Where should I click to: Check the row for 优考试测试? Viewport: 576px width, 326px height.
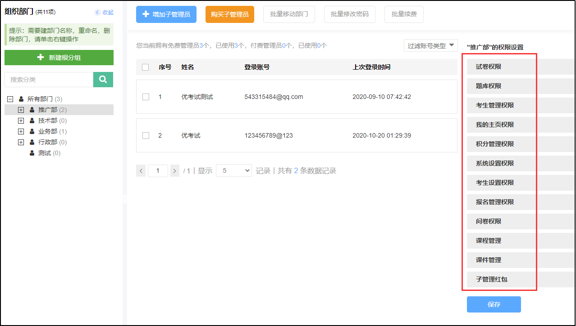point(146,97)
